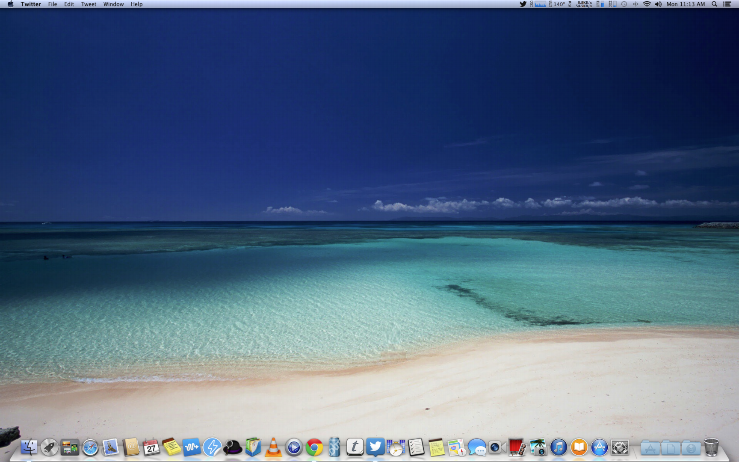Image resolution: width=739 pixels, height=462 pixels.
Task: Open the Help menu
Action: point(136,4)
